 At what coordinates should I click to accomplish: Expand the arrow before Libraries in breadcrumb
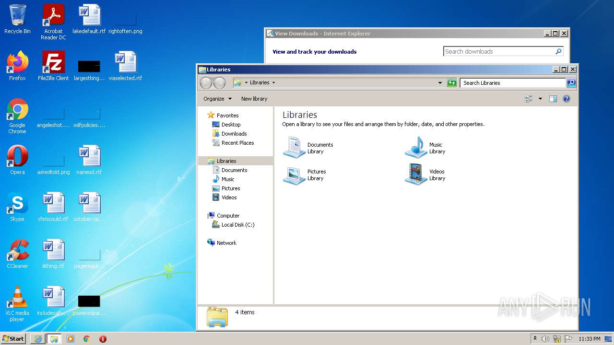246,82
